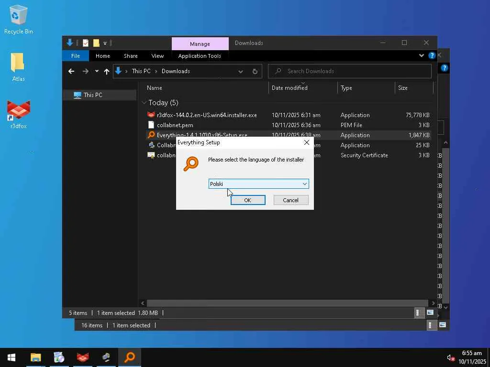Refresh the Downloads folder view

click(255, 71)
